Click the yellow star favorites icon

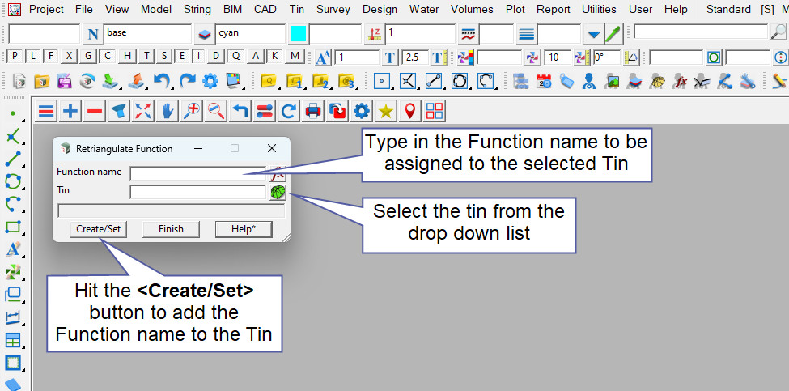coord(386,111)
